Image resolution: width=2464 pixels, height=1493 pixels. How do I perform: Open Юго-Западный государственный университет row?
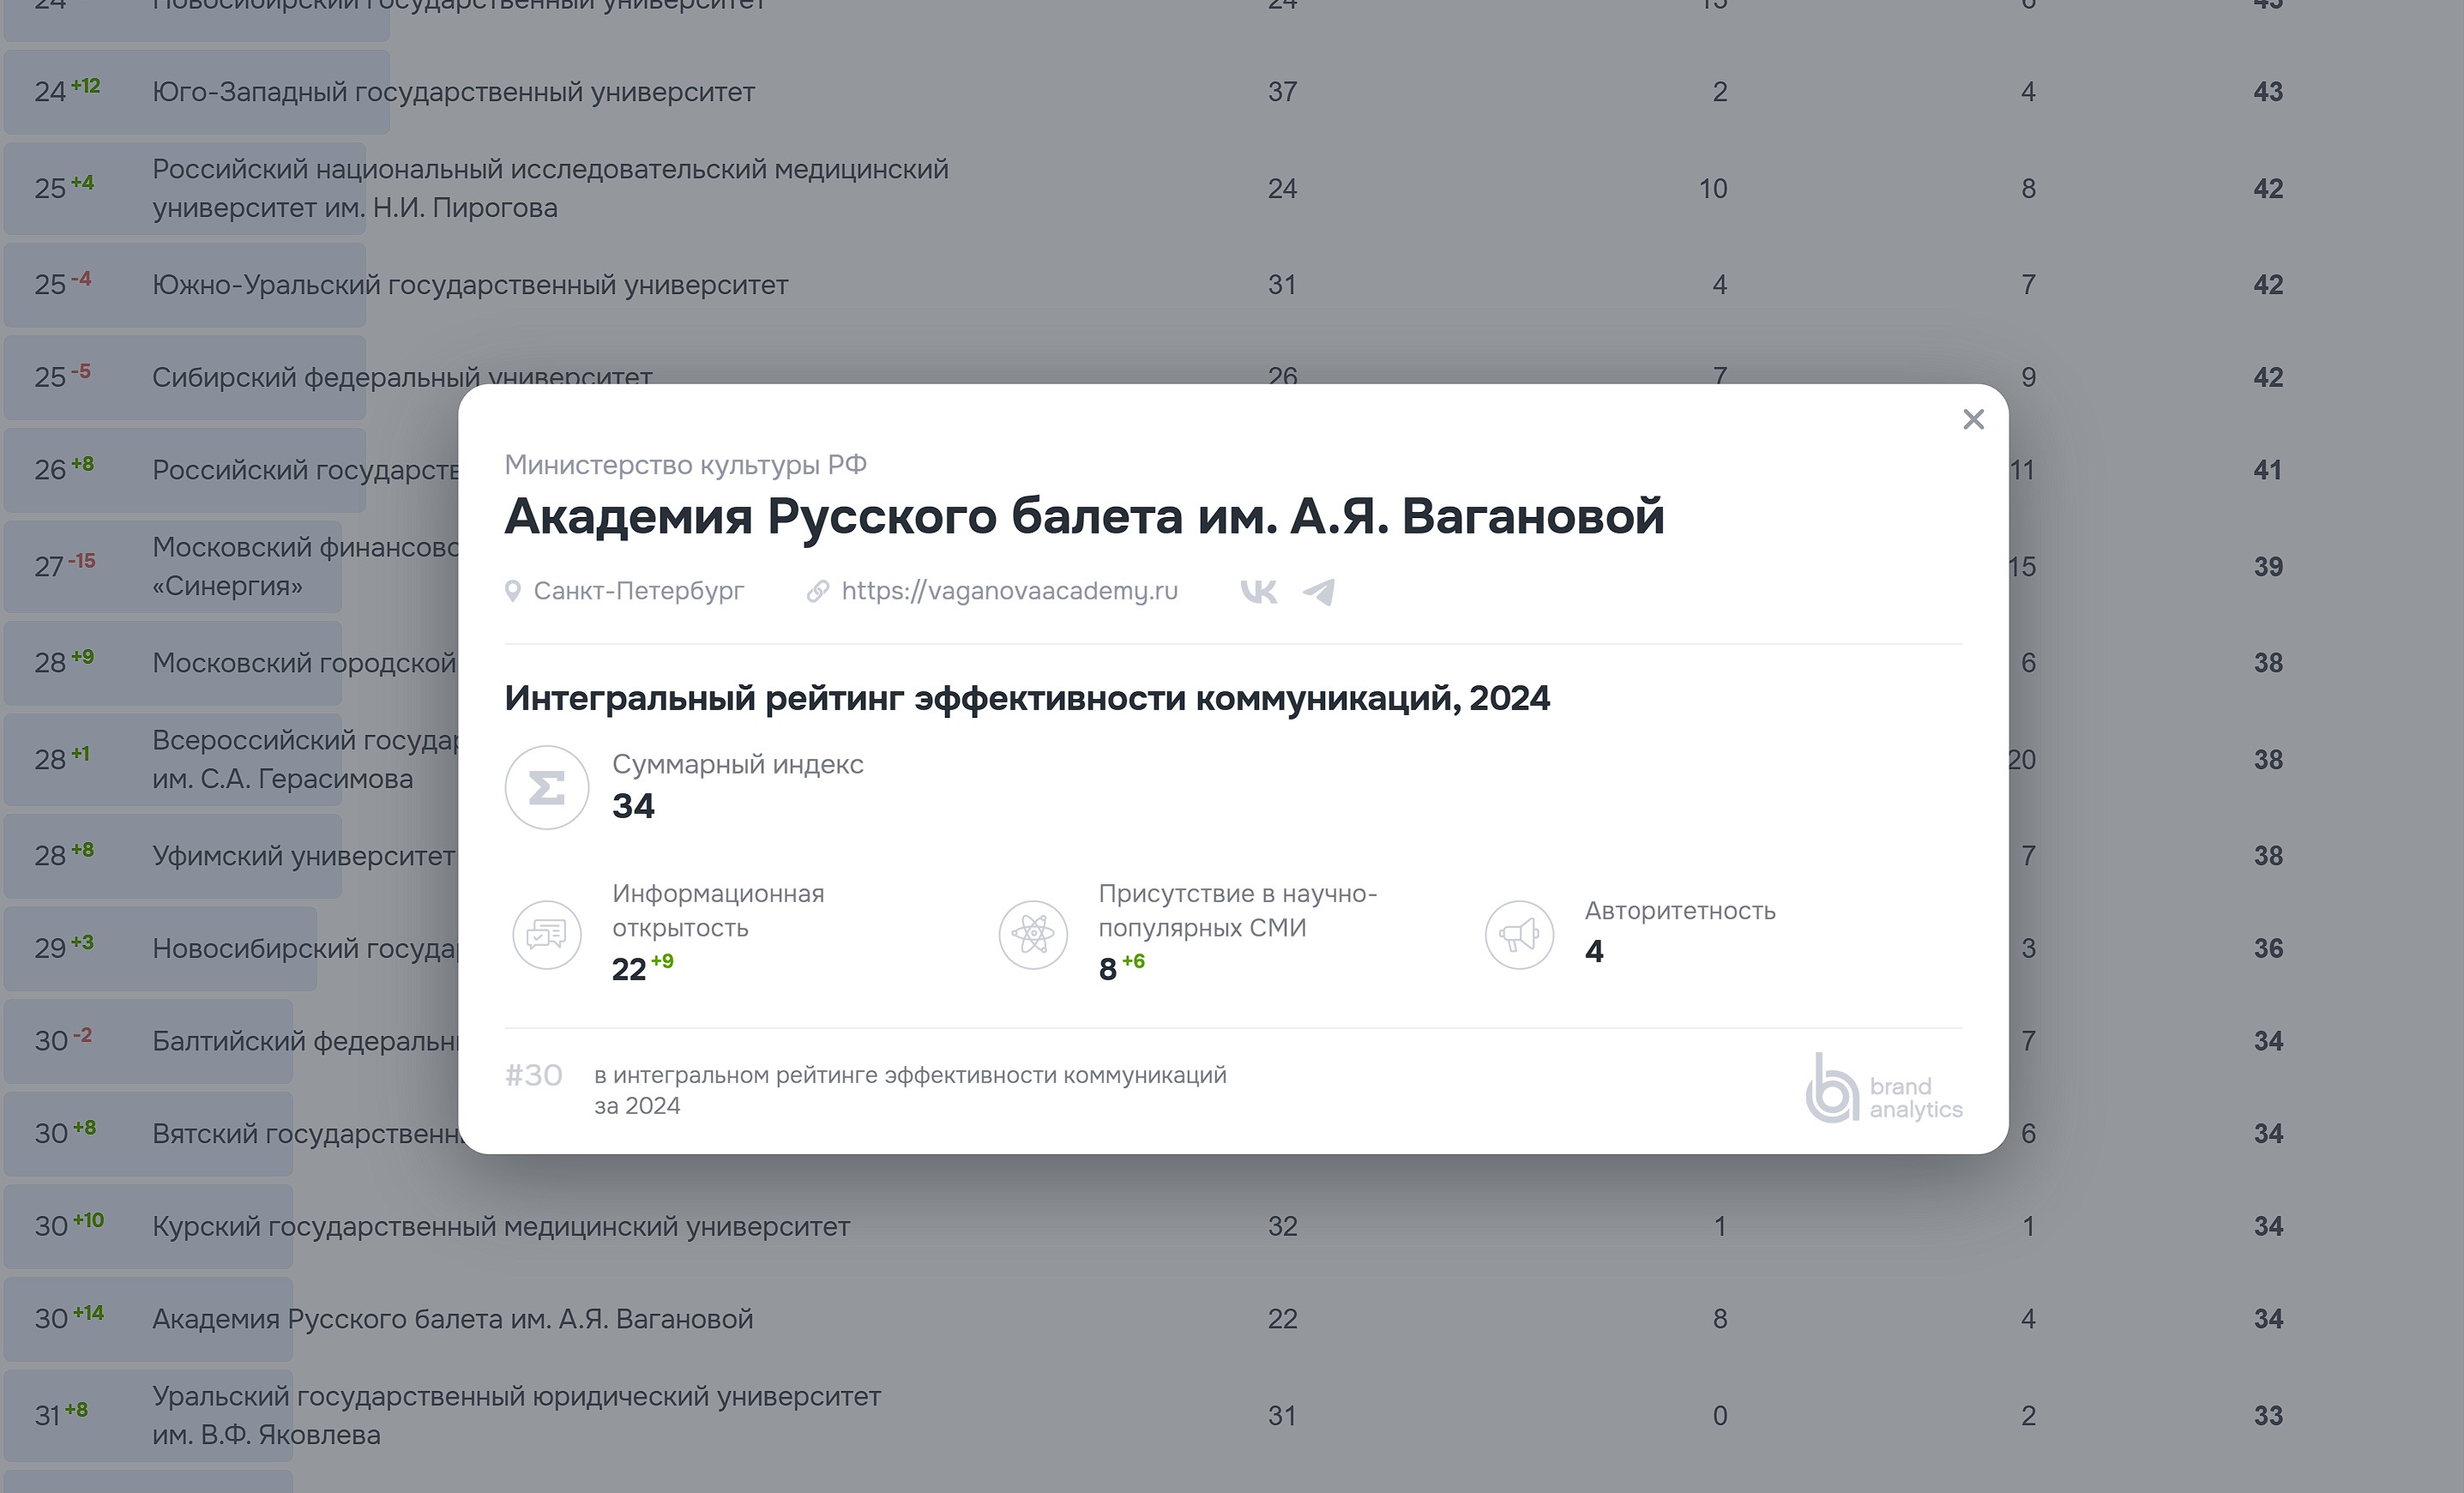click(x=1232, y=92)
